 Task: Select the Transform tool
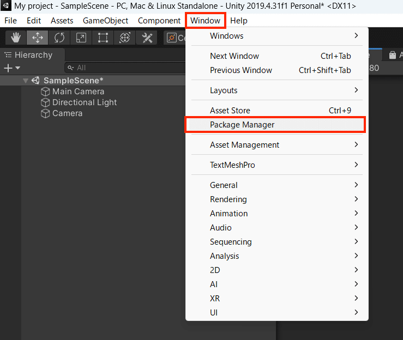coord(125,38)
